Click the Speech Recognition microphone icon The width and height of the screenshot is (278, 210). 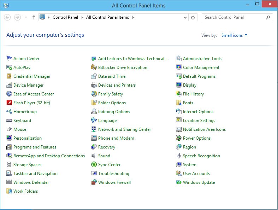point(178,156)
